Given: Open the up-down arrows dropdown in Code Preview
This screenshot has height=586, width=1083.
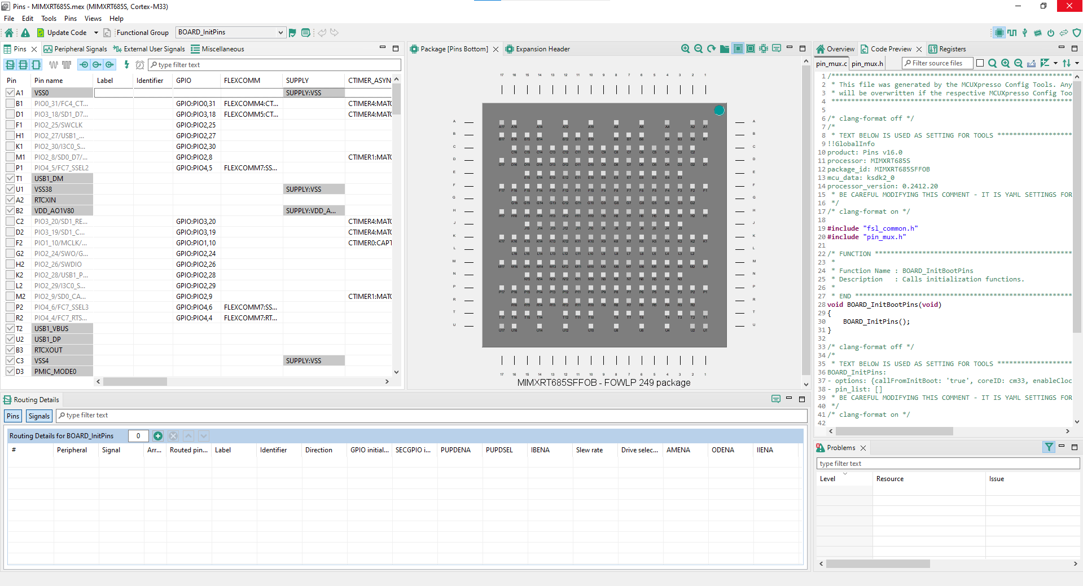Looking at the screenshot, I should (x=1077, y=63).
